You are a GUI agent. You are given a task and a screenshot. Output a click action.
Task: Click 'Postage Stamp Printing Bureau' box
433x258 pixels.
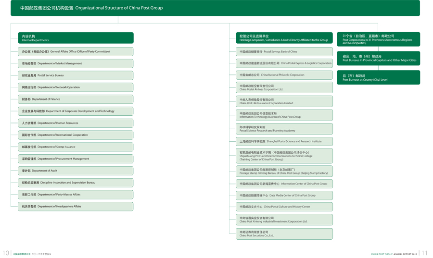click(x=284, y=171)
